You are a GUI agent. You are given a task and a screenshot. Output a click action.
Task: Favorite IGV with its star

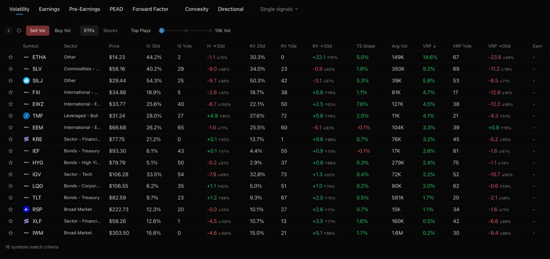tap(11, 174)
